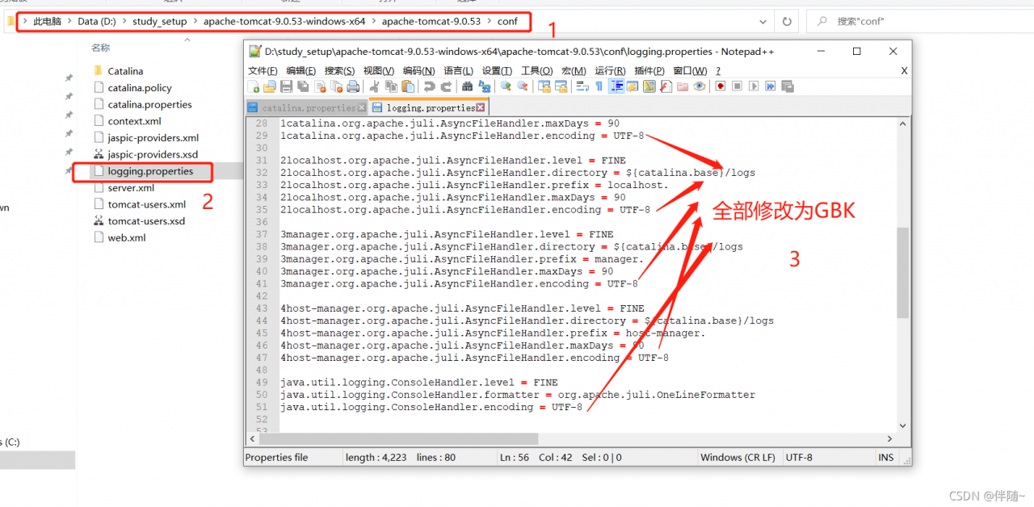The width and height of the screenshot is (1034, 507).
Task: Click the Close document toolbar icon
Action: [x=320, y=86]
